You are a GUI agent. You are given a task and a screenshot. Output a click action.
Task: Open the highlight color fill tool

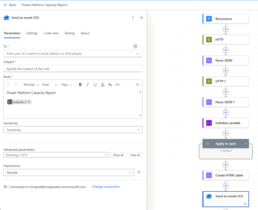[110, 85]
